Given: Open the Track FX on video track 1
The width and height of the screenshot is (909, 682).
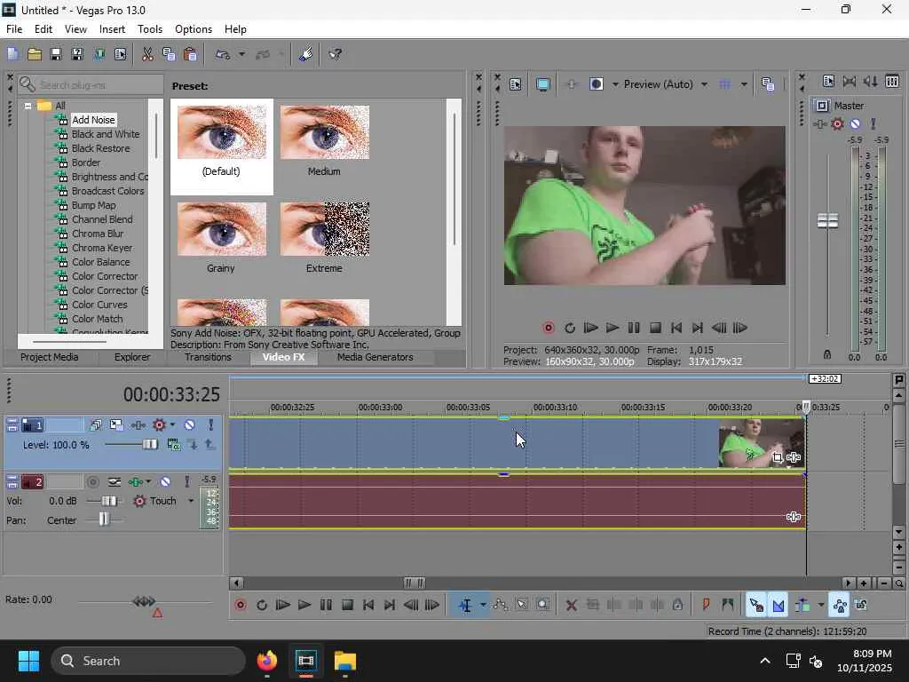Looking at the screenshot, I should pos(160,425).
